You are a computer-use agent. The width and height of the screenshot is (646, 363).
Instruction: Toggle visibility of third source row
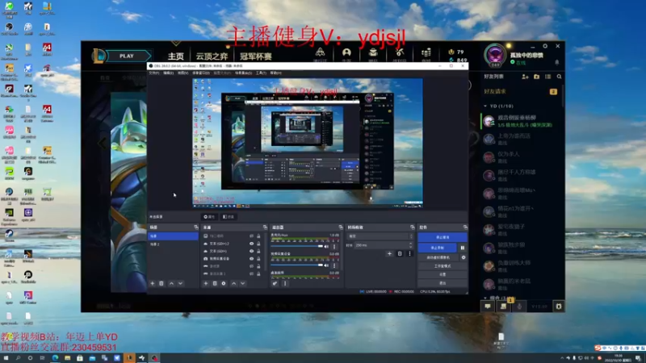[251, 251]
